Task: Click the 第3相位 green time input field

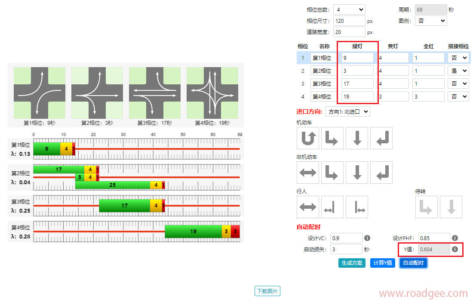Action: coord(357,83)
